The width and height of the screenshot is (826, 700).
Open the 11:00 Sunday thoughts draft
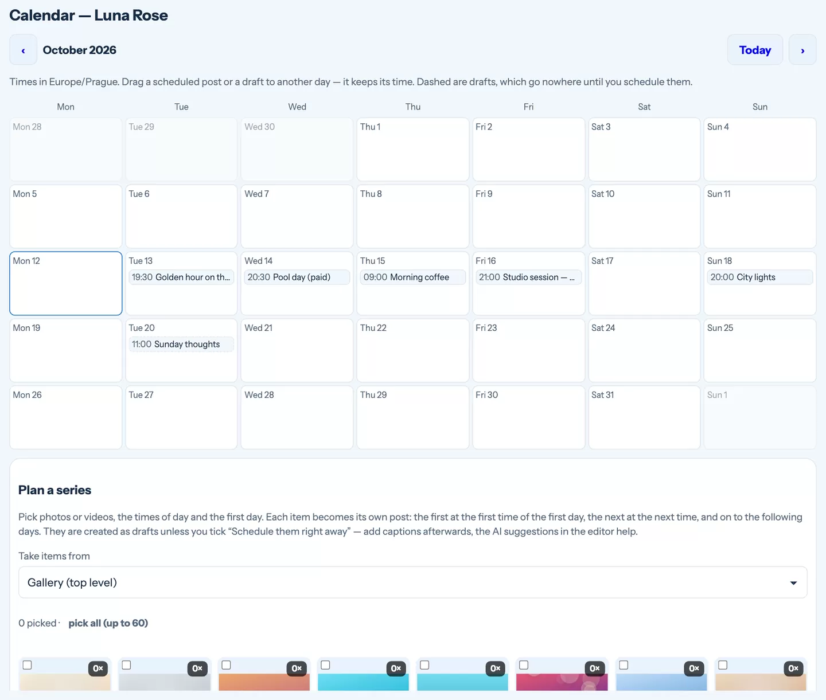181,344
